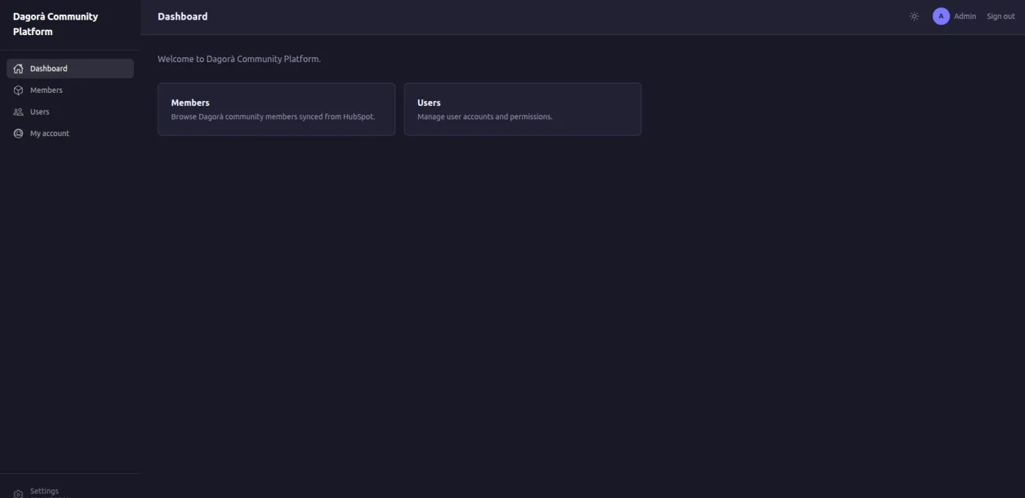Open the Users card to manage permissions
This screenshot has width=1025, height=498.
[x=523, y=109]
